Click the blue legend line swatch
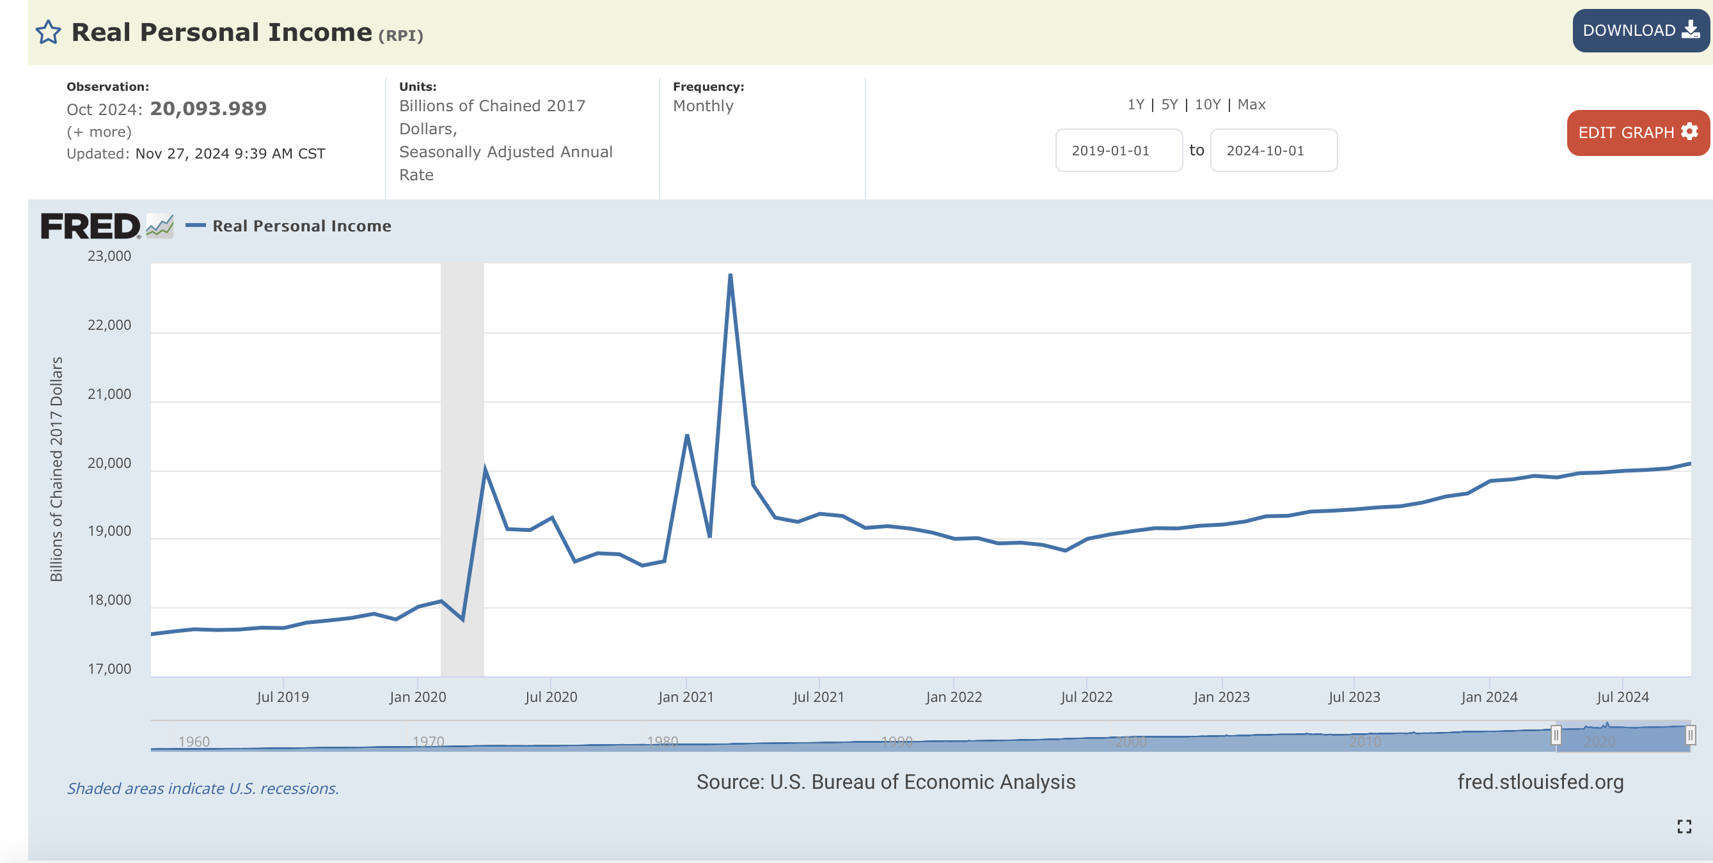The image size is (1713, 863). (x=195, y=226)
